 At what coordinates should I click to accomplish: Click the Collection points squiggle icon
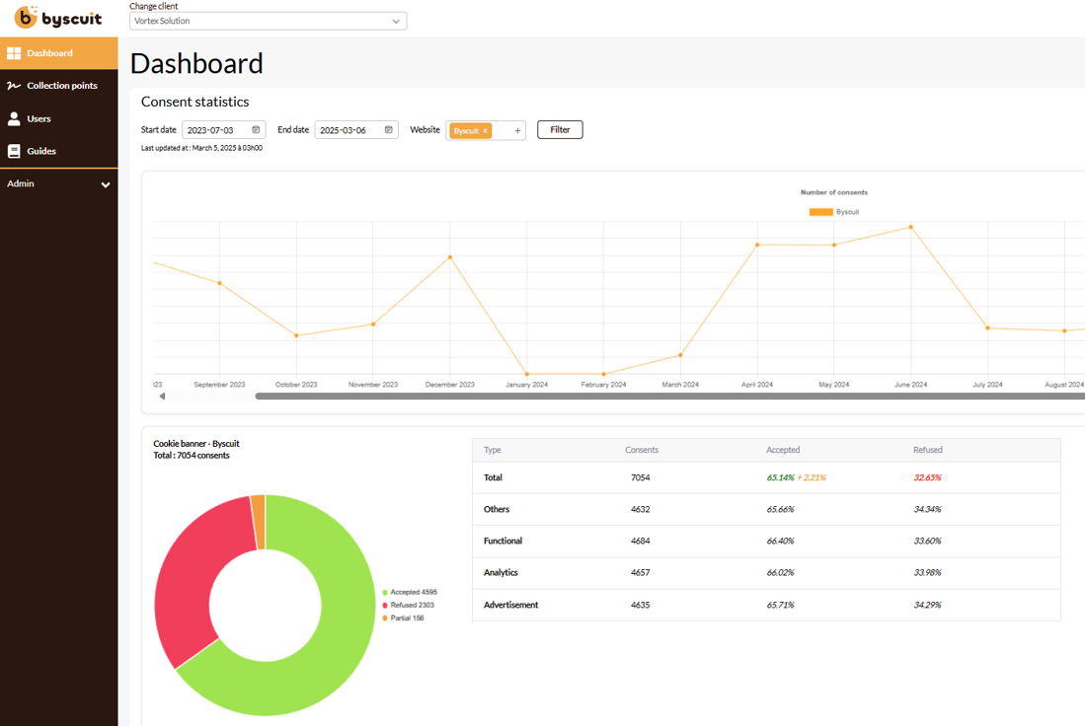pyautogui.click(x=14, y=86)
